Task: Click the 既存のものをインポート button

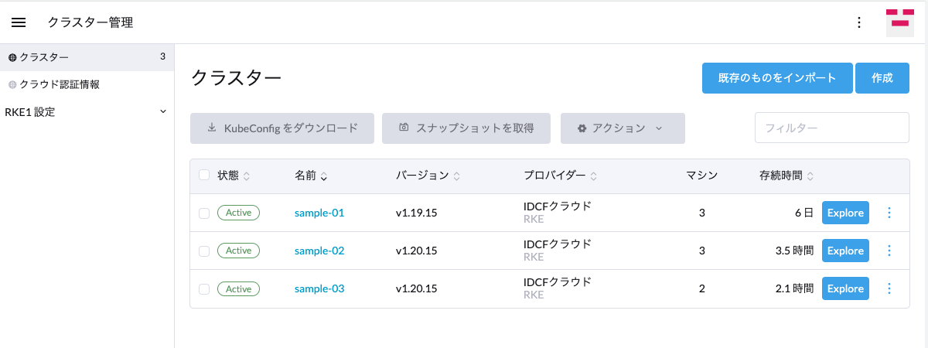Action: point(777,78)
